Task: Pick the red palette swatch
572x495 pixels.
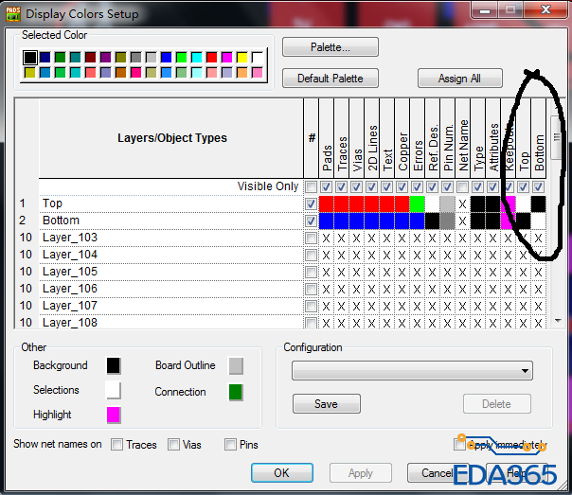Action: click(x=211, y=57)
